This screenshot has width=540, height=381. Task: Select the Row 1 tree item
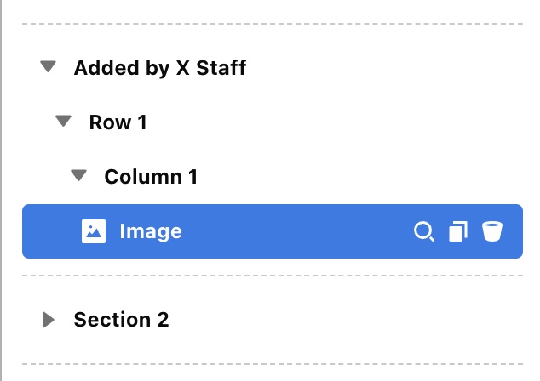tap(118, 122)
